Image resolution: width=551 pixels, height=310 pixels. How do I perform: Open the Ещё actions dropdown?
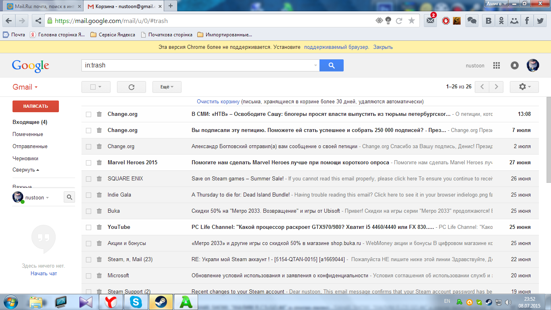(x=167, y=87)
